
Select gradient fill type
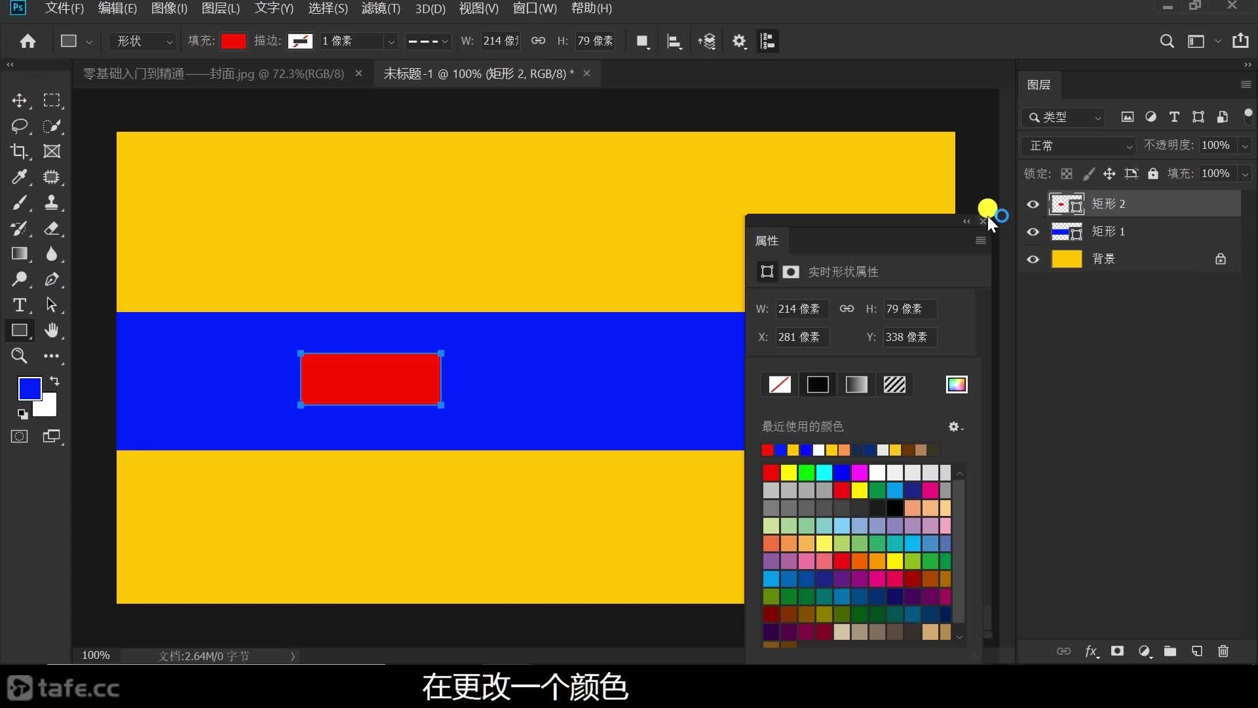click(856, 385)
